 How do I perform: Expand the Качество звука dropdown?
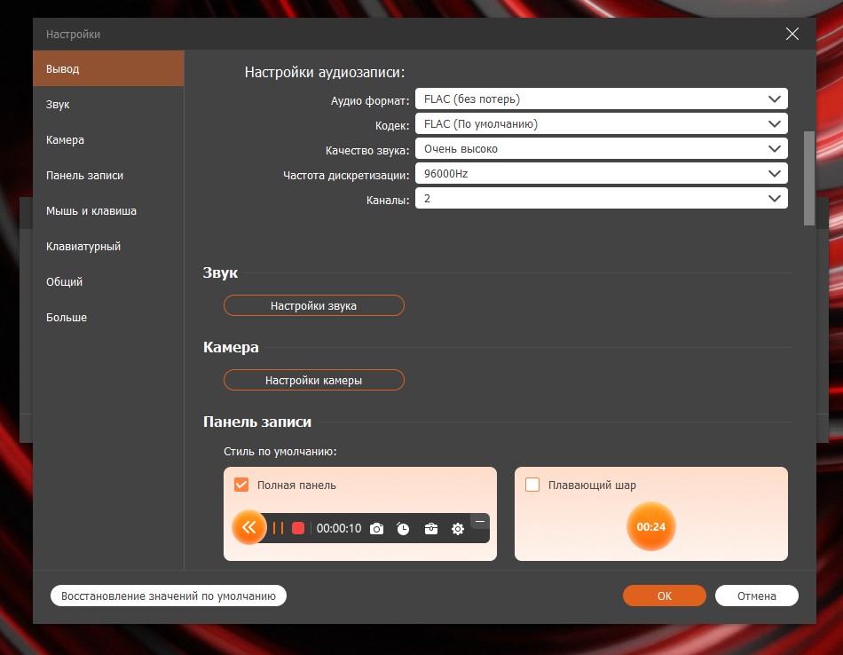tap(602, 149)
